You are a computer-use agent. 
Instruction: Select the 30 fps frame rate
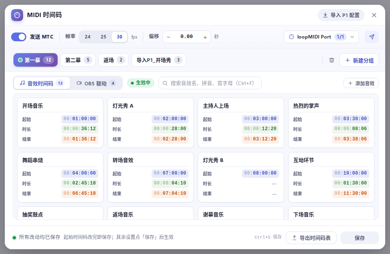click(119, 37)
